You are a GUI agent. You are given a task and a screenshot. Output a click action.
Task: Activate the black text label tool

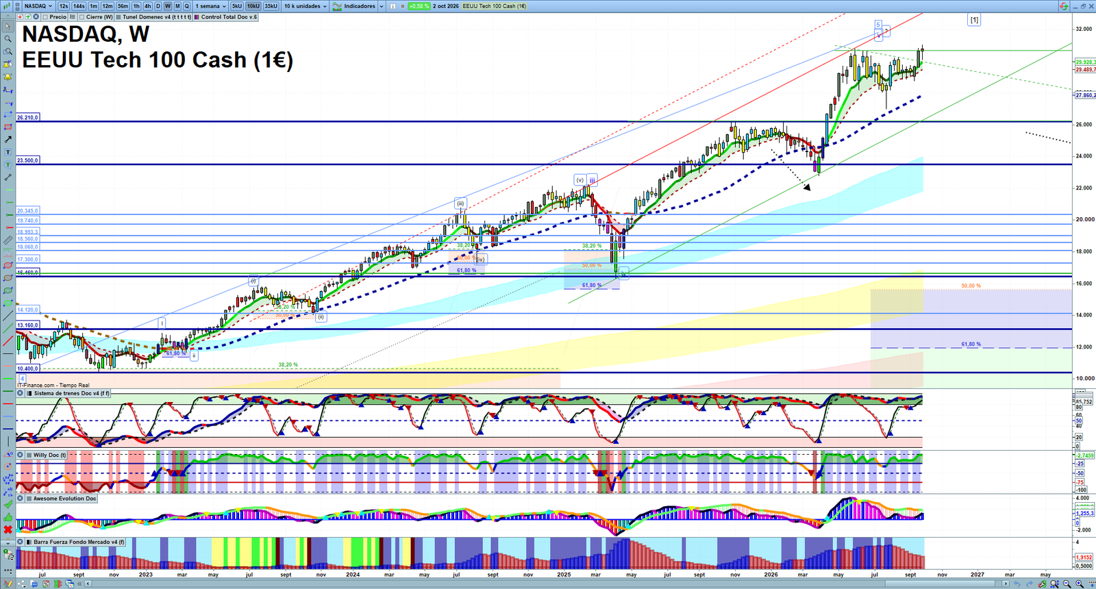click(x=8, y=152)
